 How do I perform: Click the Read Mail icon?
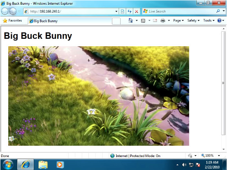[155, 21]
